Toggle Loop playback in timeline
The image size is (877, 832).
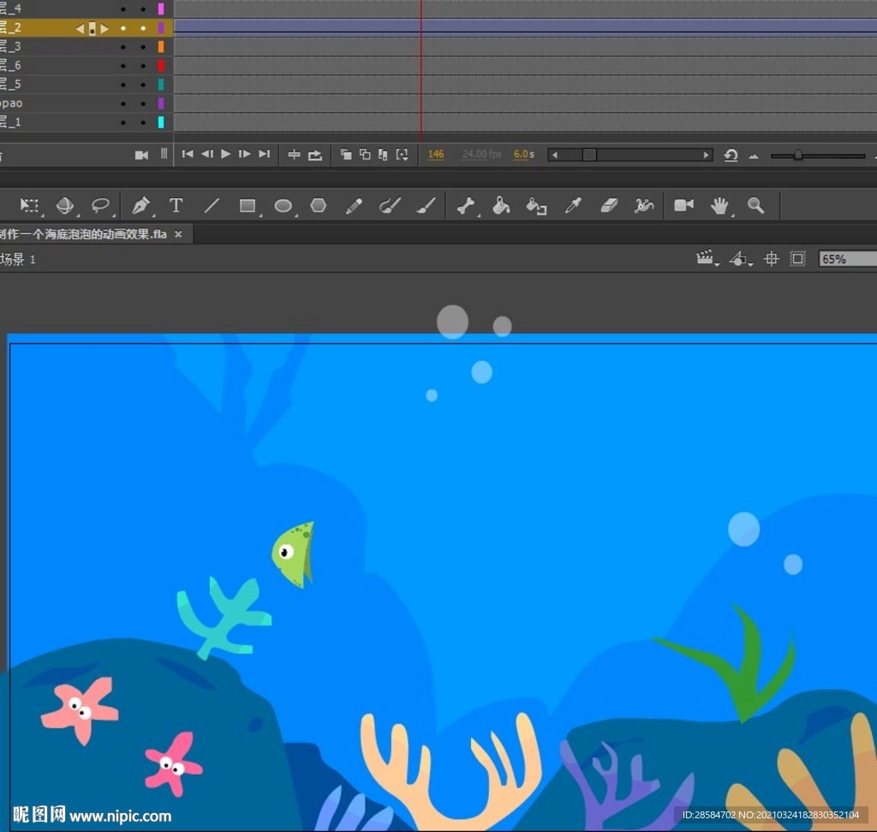coord(315,154)
